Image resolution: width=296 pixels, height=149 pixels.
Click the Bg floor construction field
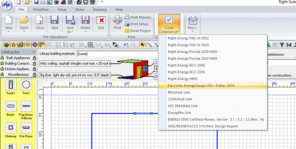[75, 75]
